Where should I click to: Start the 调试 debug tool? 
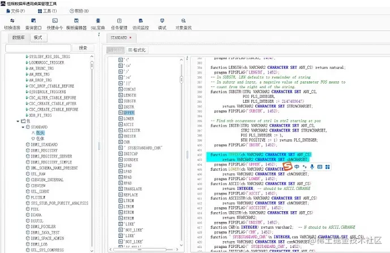click(x=162, y=24)
